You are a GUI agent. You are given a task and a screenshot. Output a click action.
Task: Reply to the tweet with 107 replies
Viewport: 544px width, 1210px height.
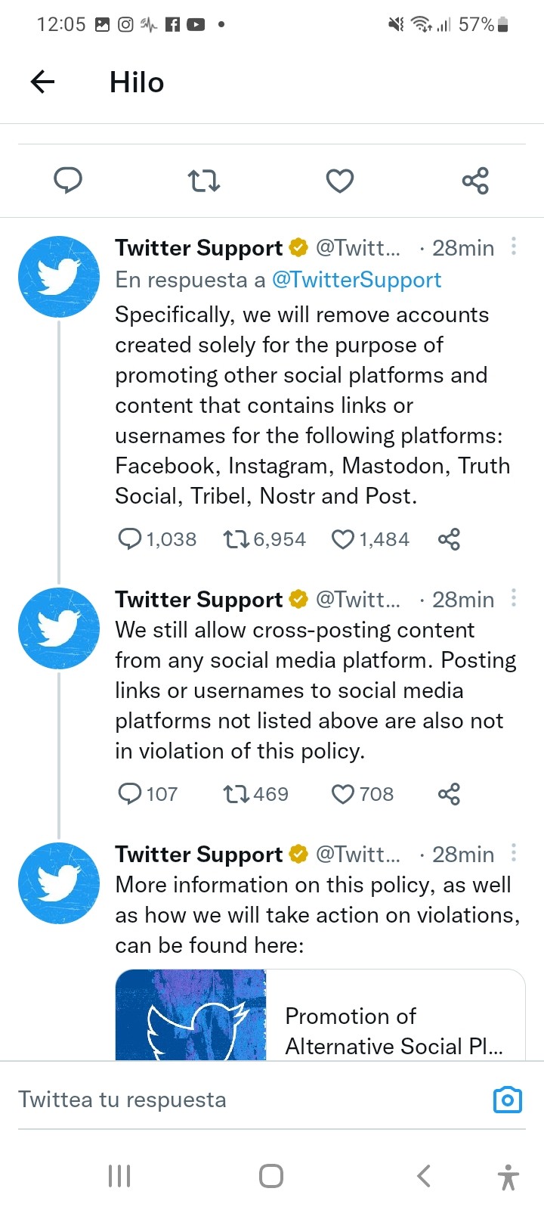point(130,794)
